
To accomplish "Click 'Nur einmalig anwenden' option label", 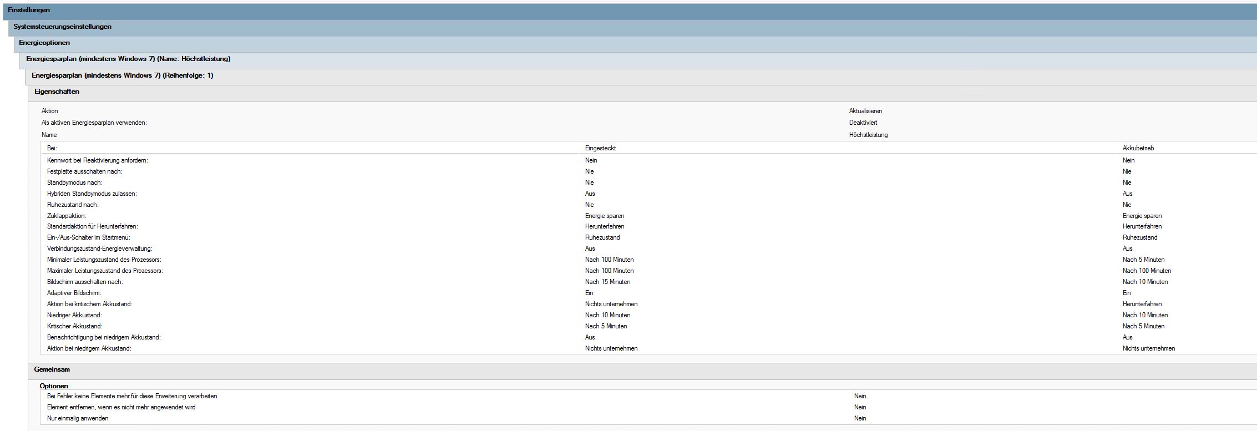I will tap(78, 418).
